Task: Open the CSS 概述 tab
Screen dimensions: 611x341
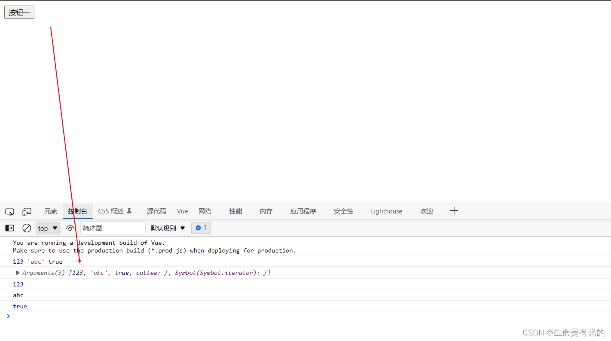Action: point(115,211)
